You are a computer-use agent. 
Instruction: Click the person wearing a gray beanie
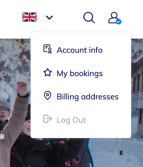(x=5, y=113)
